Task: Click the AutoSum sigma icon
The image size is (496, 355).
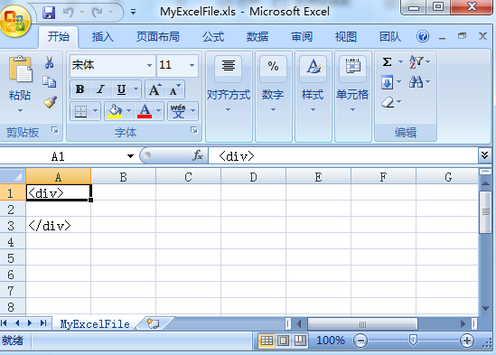Action: [x=388, y=61]
